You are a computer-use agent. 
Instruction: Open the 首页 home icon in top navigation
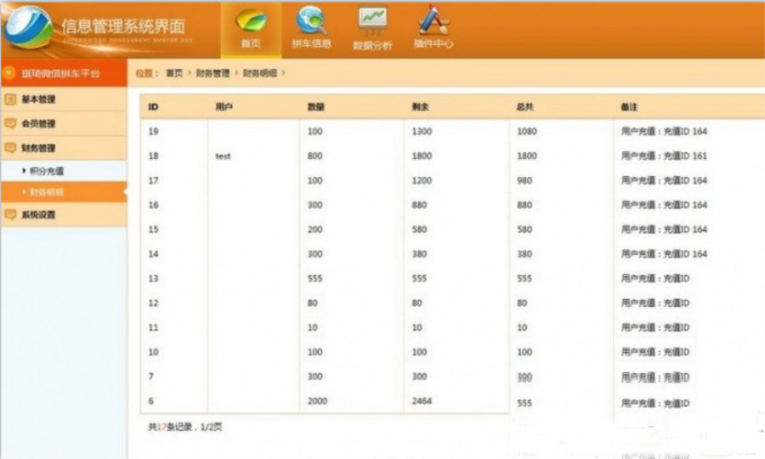tap(251, 29)
